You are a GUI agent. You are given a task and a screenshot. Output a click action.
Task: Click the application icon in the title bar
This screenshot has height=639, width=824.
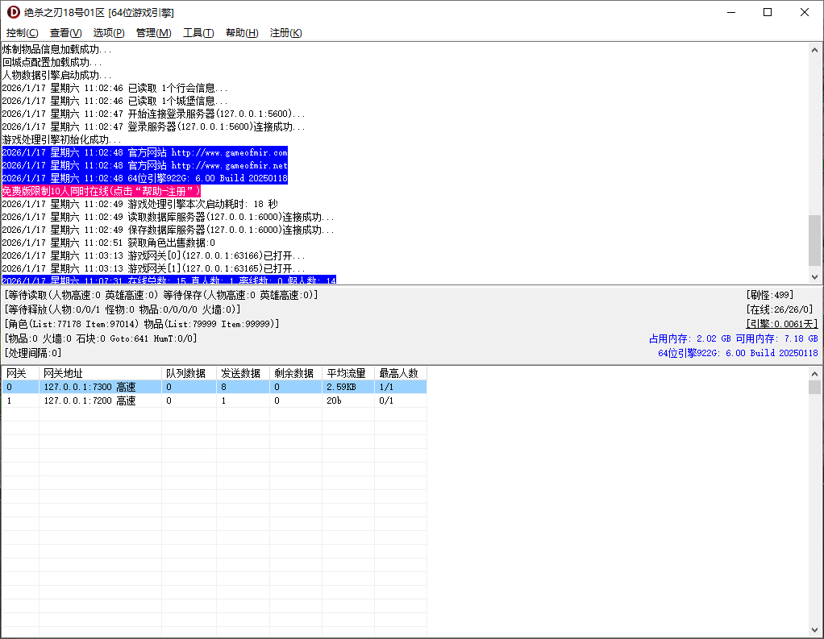(x=13, y=12)
